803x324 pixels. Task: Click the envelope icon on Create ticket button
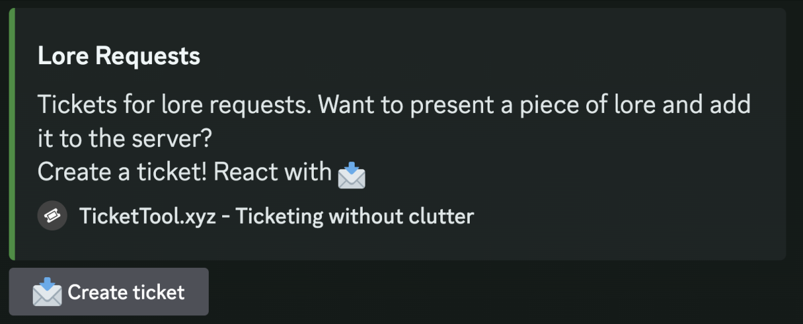pos(48,292)
